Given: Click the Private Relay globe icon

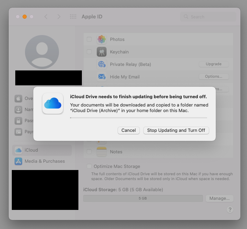Looking at the screenshot, I should 102,64.
